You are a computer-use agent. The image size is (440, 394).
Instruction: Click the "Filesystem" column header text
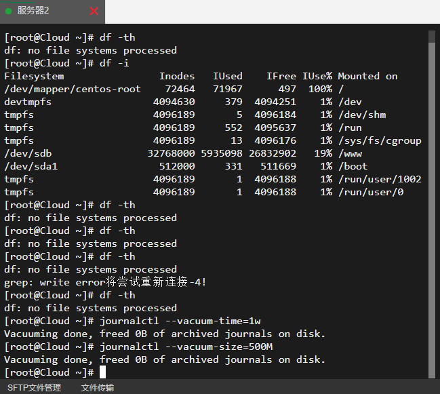[x=34, y=76]
